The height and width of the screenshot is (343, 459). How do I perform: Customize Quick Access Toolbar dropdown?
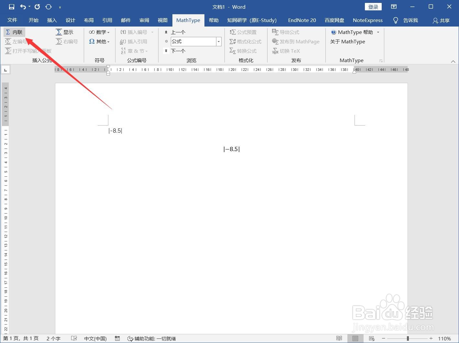[60, 7]
